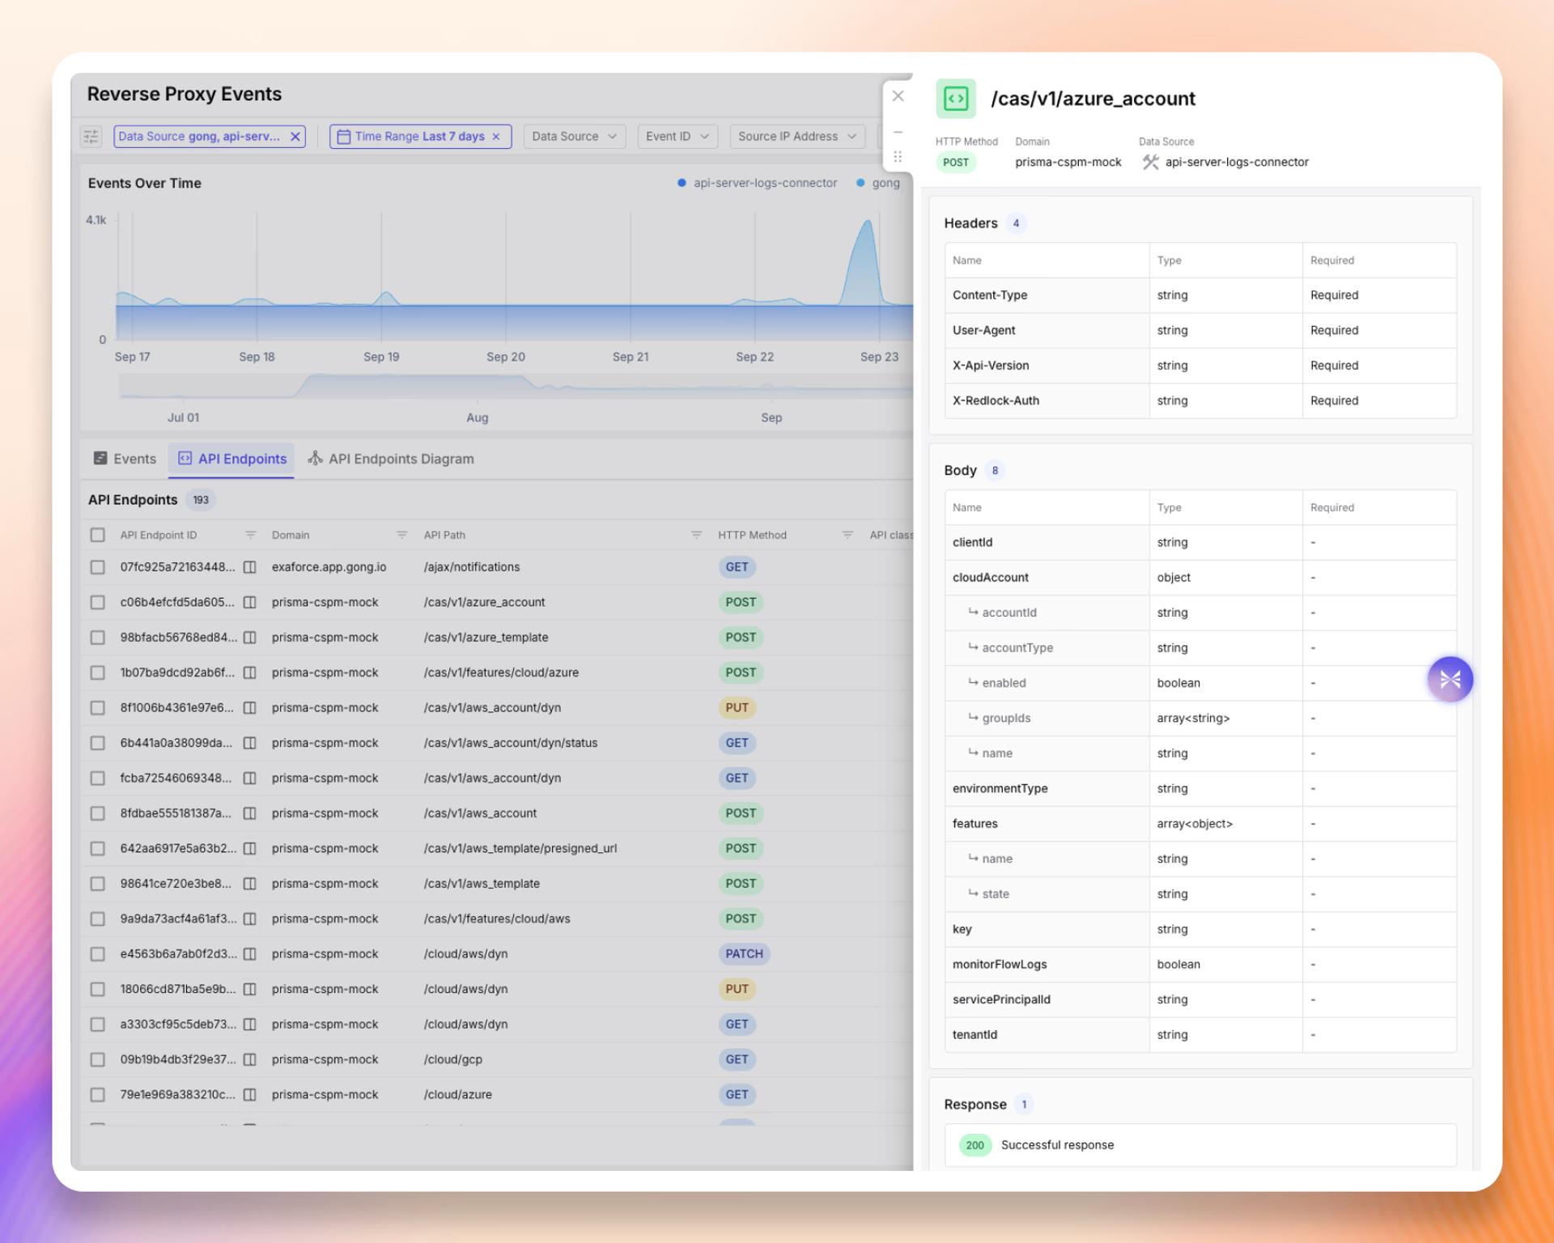1554x1243 pixels.
Task: Open side panel icon for 07fc925a72163448 row
Action: (x=250, y=567)
